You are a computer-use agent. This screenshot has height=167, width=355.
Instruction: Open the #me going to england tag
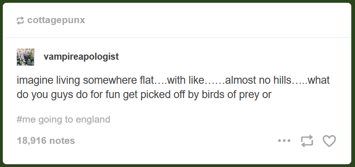(x=64, y=119)
